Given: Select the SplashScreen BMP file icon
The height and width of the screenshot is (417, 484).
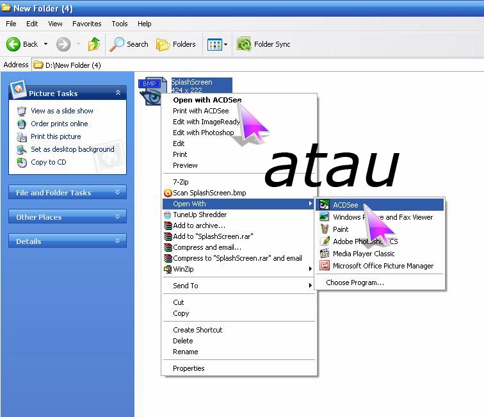Looking at the screenshot, I should (x=153, y=91).
